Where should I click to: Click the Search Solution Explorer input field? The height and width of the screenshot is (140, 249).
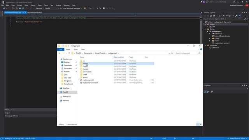(x=224, y=19)
